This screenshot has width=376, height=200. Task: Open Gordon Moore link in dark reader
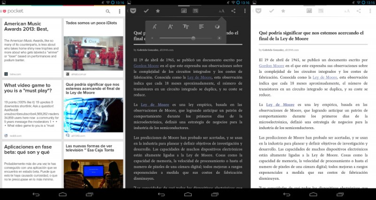pyautogui.click(x=146, y=66)
